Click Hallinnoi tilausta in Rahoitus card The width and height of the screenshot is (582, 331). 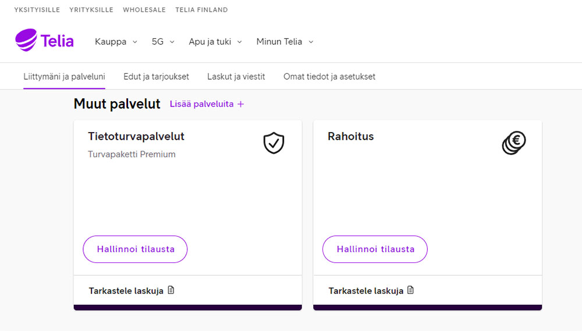pos(375,249)
